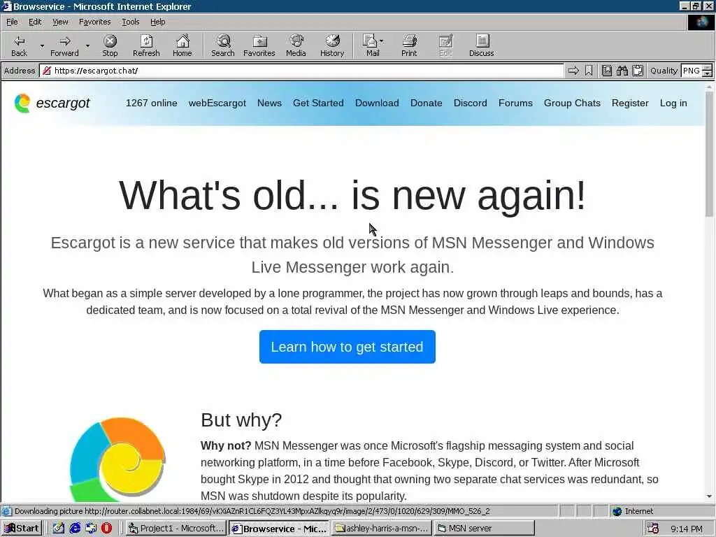Click the Register link
Image resolution: width=716 pixels, height=537 pixels.
[630, 103]
